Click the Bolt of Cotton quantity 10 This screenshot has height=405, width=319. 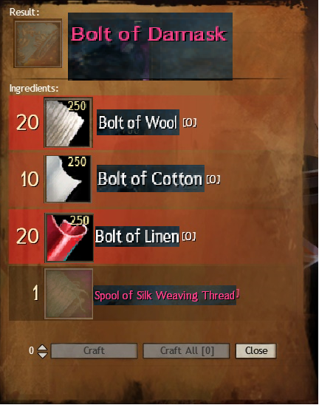coord(30,179)
